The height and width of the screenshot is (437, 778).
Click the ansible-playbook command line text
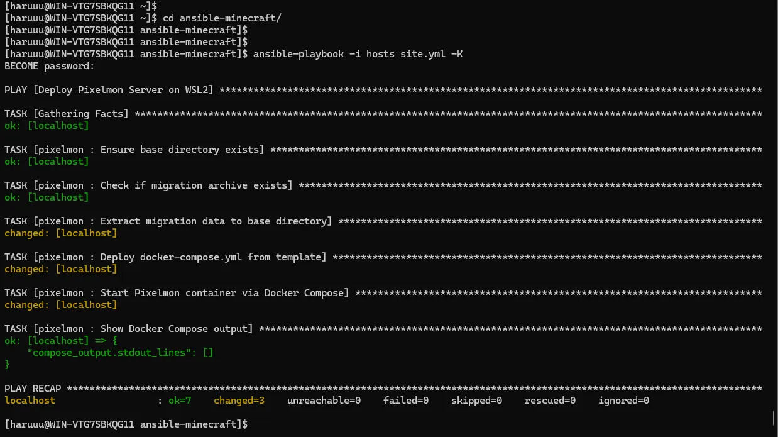coord(358,54)
